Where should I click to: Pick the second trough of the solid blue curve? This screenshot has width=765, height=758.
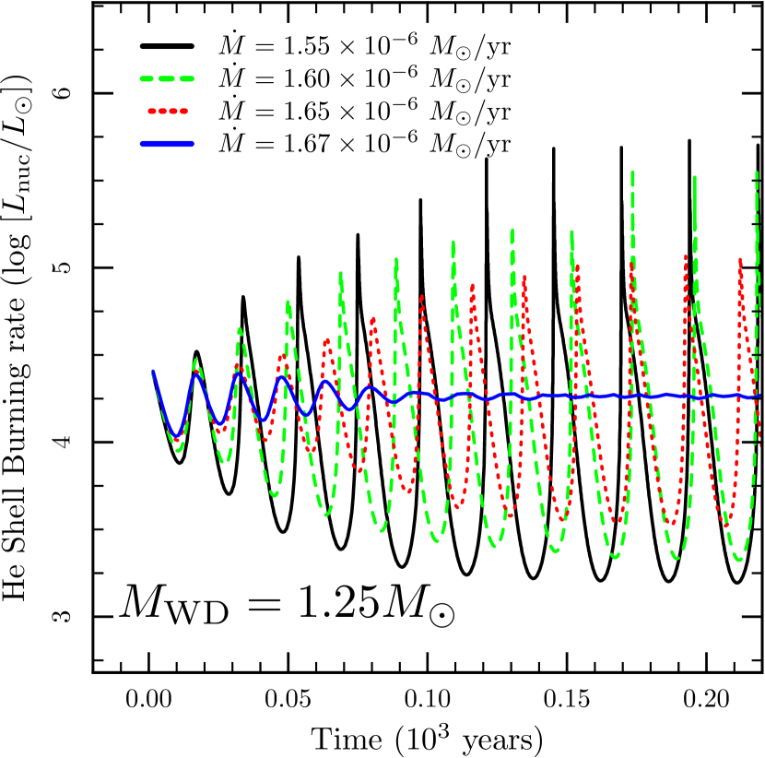coord(218,423)
